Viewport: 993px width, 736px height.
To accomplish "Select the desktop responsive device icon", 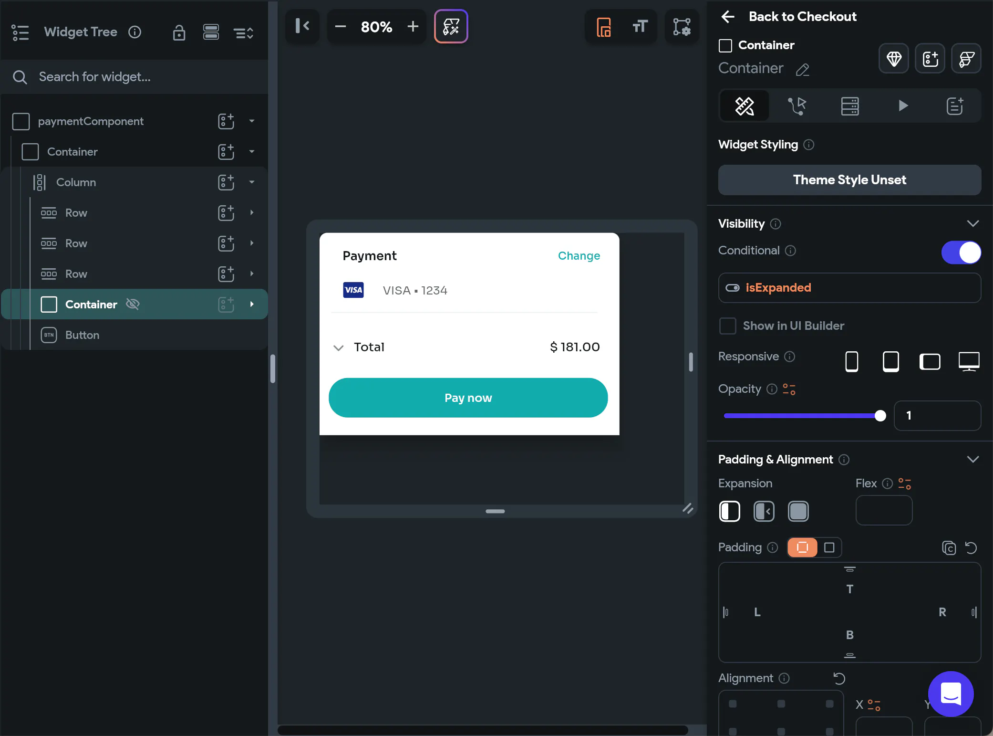I will tap(969, 361).
